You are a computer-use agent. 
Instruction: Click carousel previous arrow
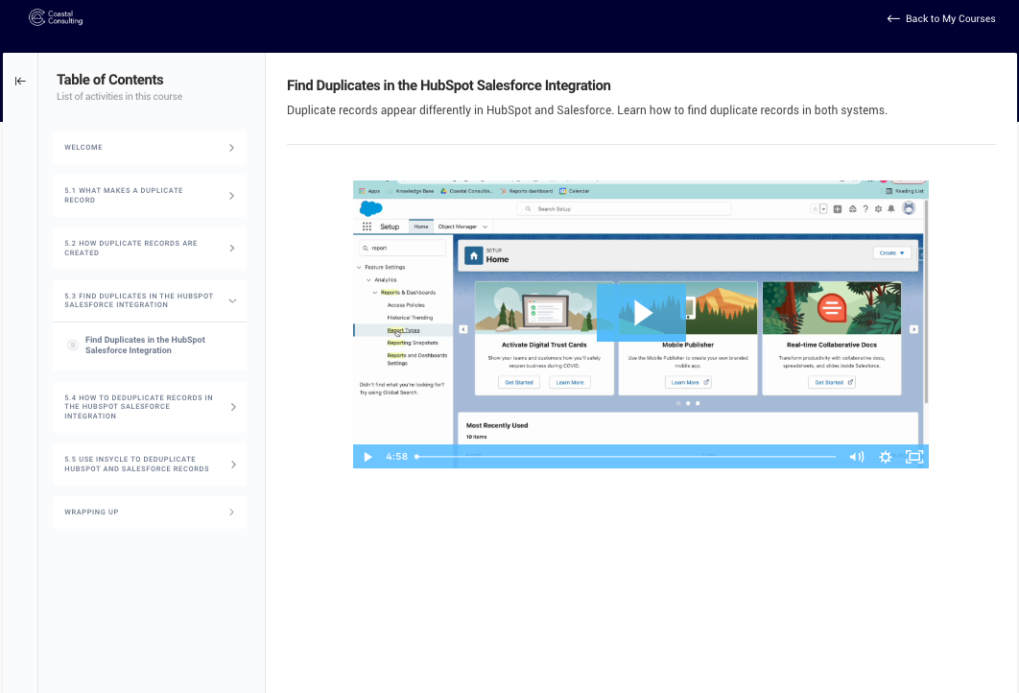(x=463, y=329)
